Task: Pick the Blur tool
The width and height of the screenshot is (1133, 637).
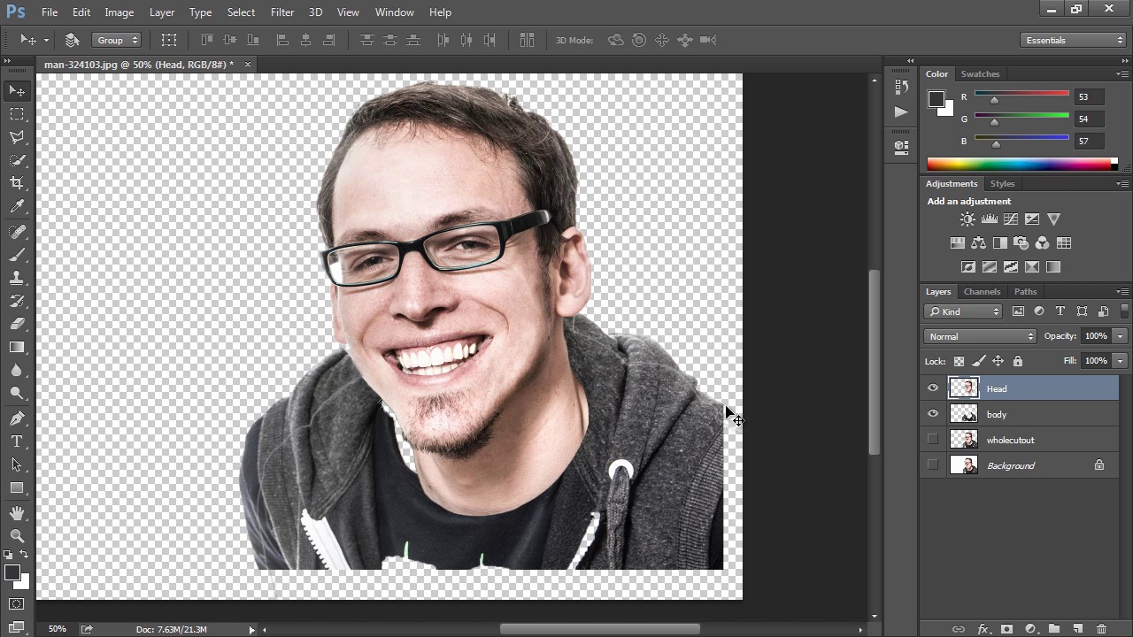Action: [17, 370]
